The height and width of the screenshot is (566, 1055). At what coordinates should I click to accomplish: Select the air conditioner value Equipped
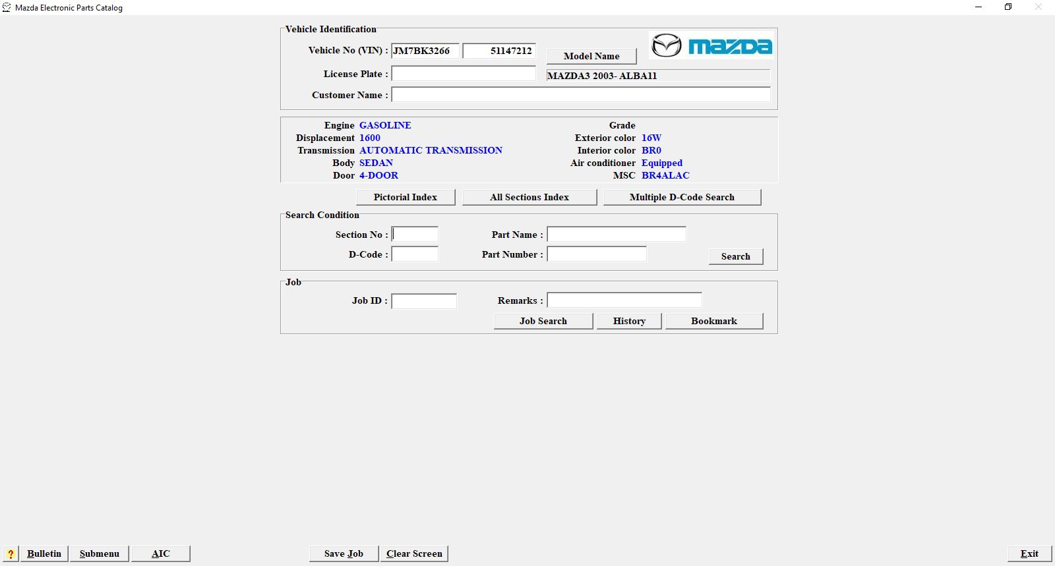662,163
